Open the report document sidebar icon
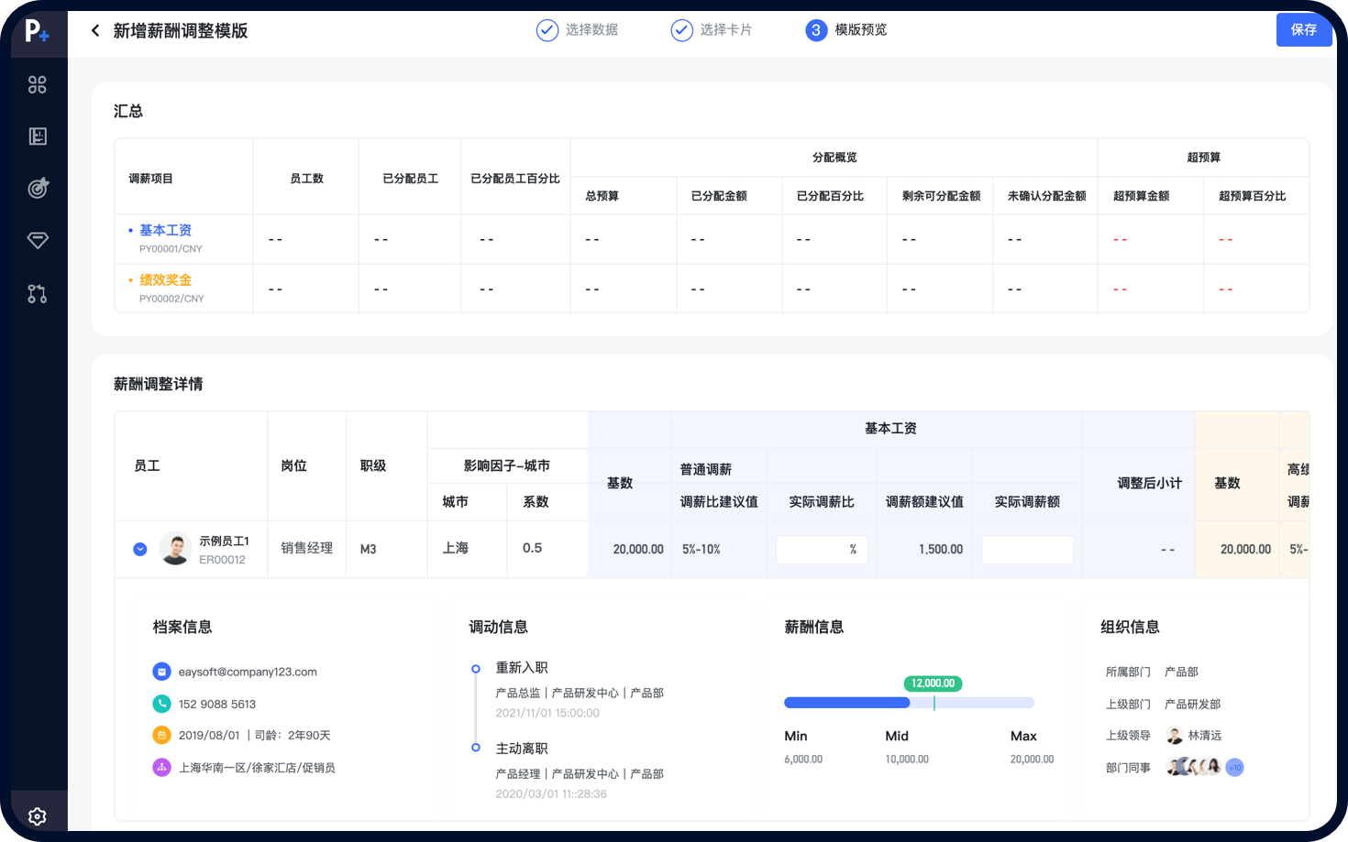This screenshot has height=842, width=1348. 38,137
